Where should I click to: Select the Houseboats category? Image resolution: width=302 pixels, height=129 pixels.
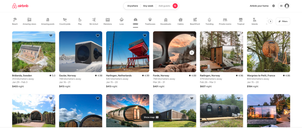166,21
